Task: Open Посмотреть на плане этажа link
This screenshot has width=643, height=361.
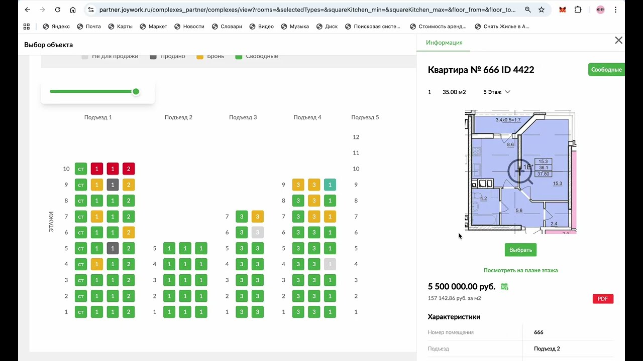Action: (x=520, y=270)
